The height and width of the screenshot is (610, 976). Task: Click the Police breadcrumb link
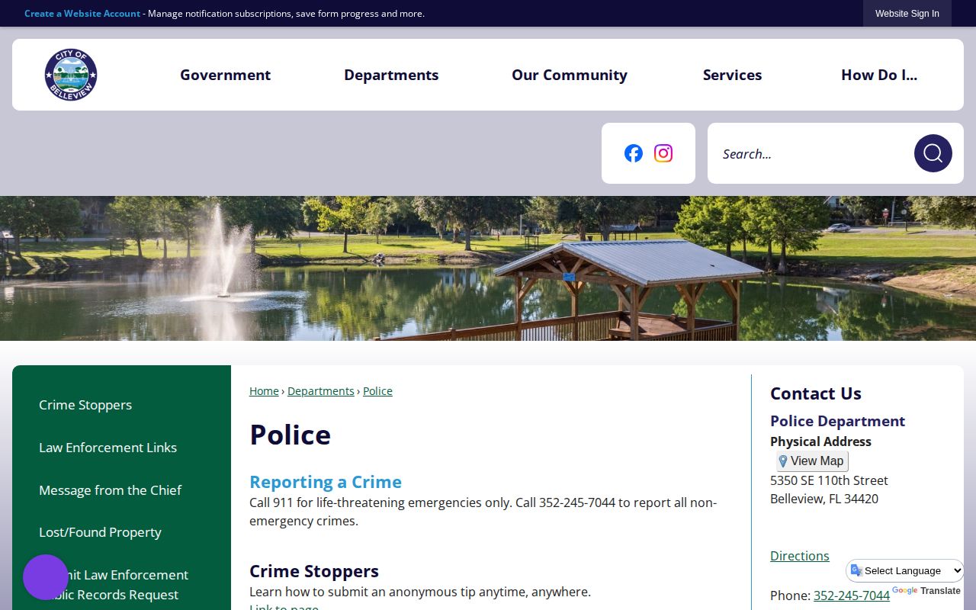(x=377, y=391)
